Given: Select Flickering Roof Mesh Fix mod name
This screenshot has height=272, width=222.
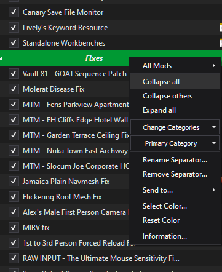Looking at the screenshot, I should pyautogui.click(x=62, y=197).
